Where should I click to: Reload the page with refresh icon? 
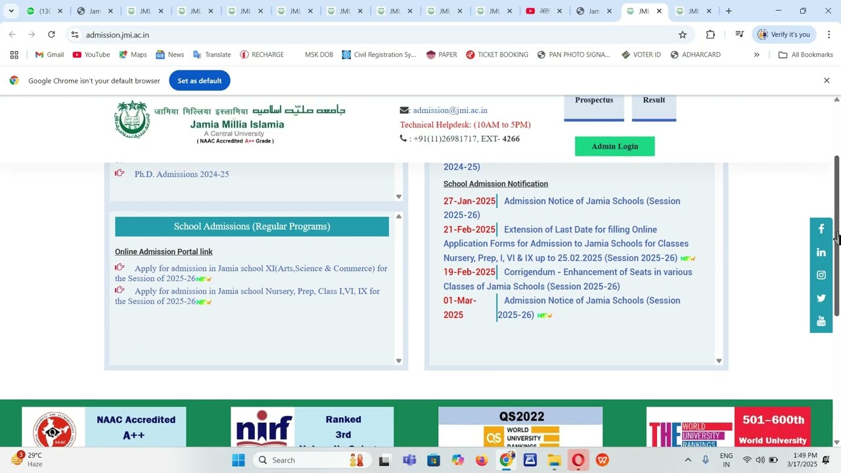coord(52,35)
